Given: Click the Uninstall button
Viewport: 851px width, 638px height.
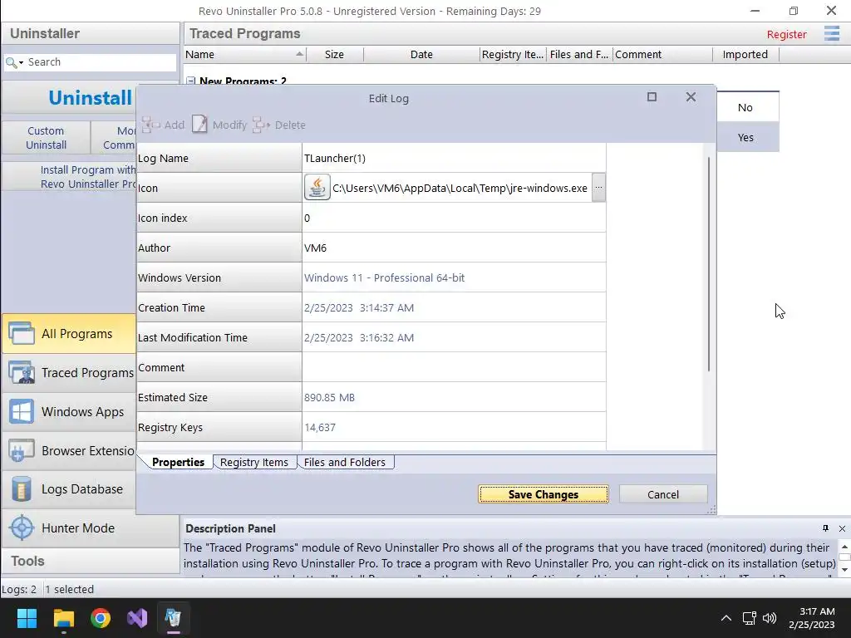Looking at the screenshot, I should tap(70, 98).
